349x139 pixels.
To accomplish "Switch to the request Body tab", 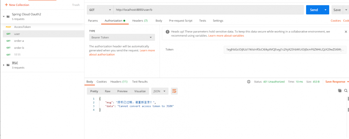I will [x=159, y=21].
